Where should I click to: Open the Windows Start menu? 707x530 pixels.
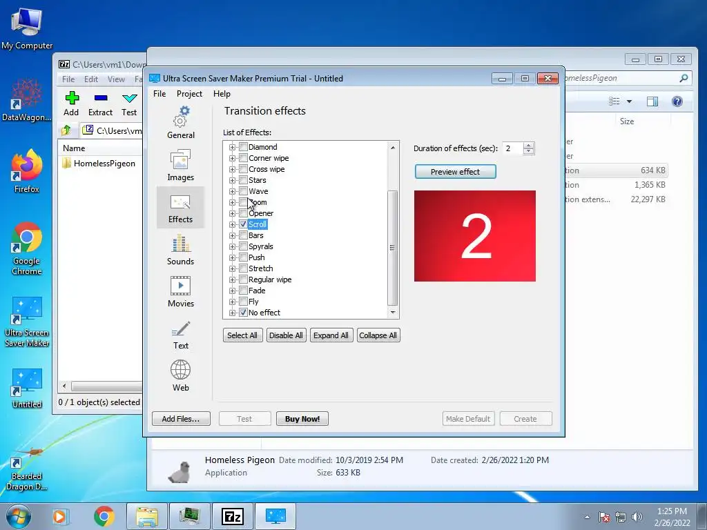coord(19,516)
